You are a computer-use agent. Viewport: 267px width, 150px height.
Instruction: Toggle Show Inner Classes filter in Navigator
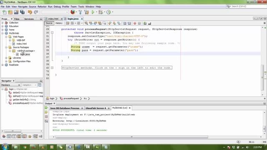click(25, 136)
